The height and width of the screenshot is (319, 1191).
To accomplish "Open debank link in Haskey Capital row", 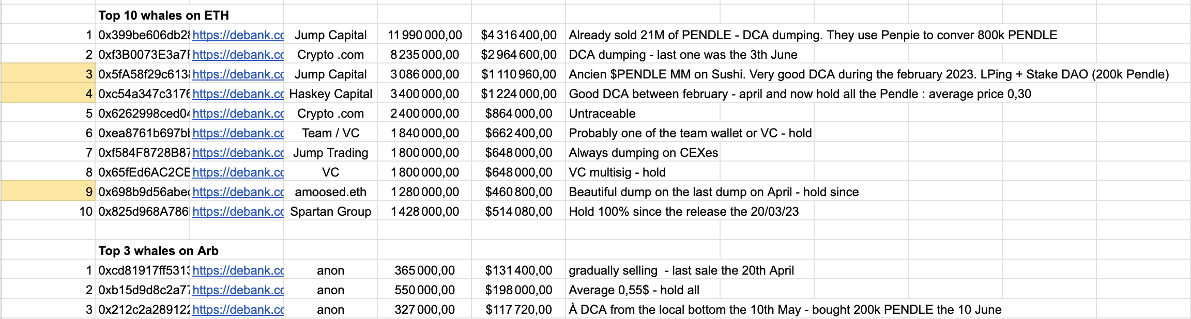I will point(237,94).
